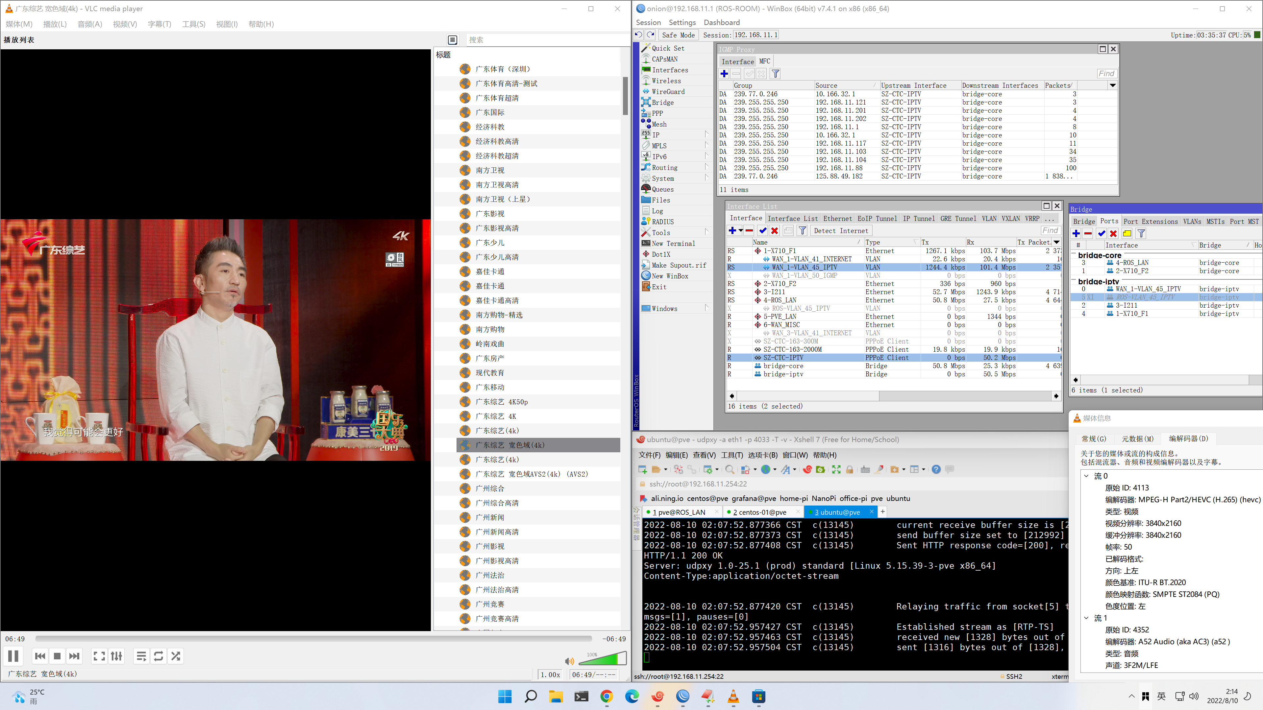Mute VLC audio via speaker icon
Image resolution: width=1263 pixels, height=710 pixels.
[569, 661]
